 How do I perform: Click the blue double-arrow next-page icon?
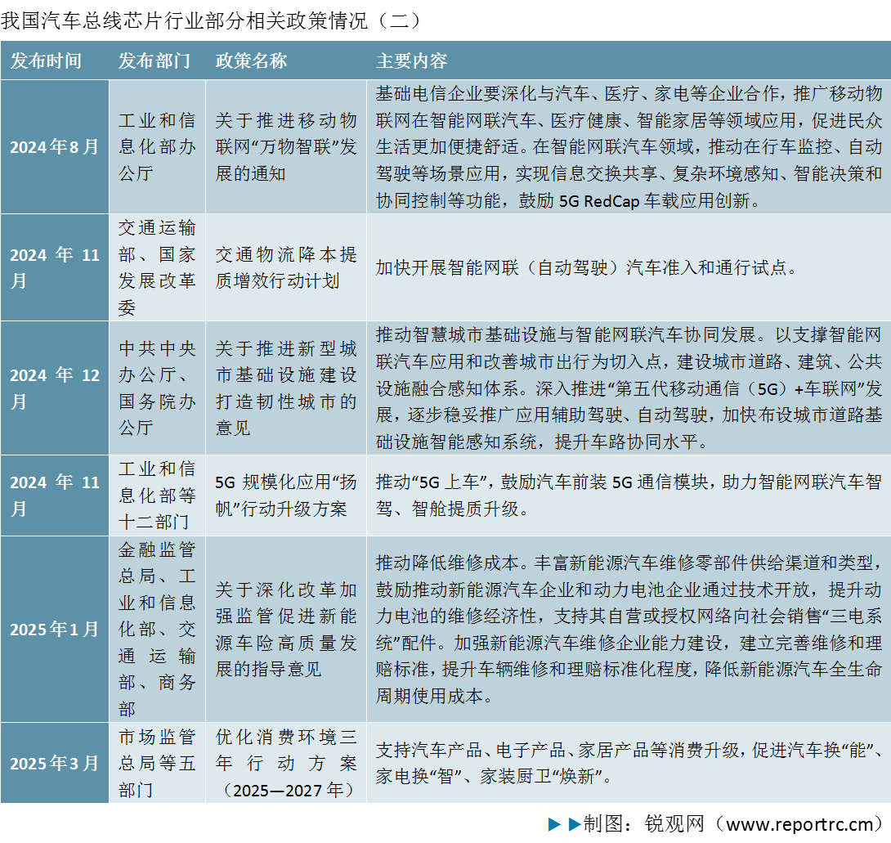(563, 824)
